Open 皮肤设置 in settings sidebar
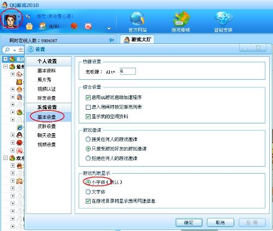 46,126
